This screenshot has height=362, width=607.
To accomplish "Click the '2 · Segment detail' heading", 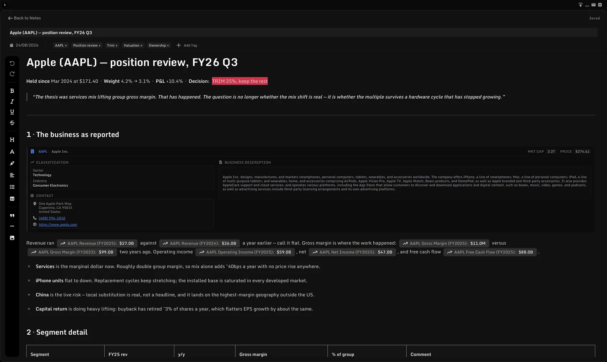I will (x=57, y=332).
